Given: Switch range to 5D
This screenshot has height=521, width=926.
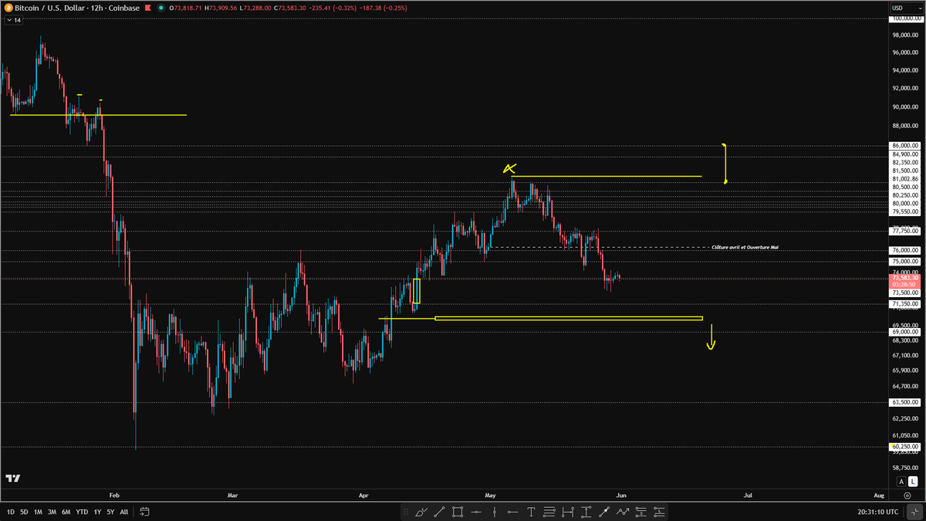Looking at the screenshot, I should 24,512.
